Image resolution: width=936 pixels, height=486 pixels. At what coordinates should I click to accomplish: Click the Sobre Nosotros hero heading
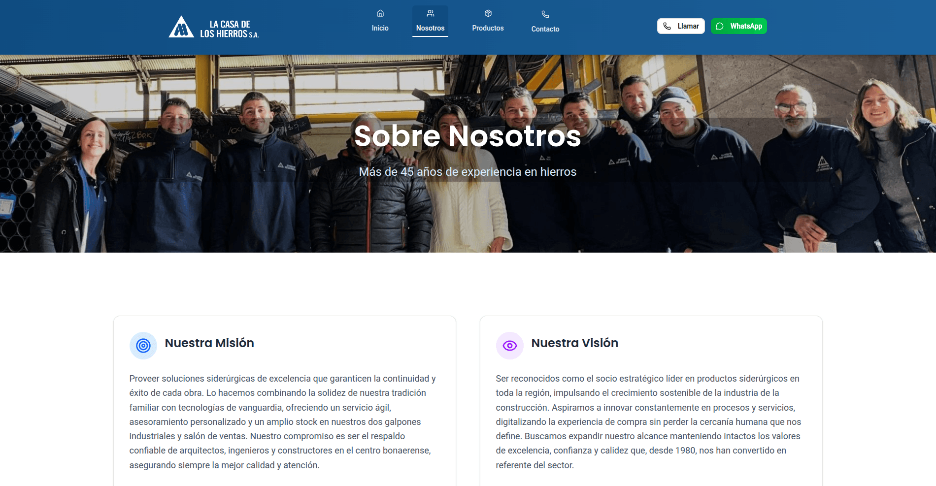coord(468,136)
